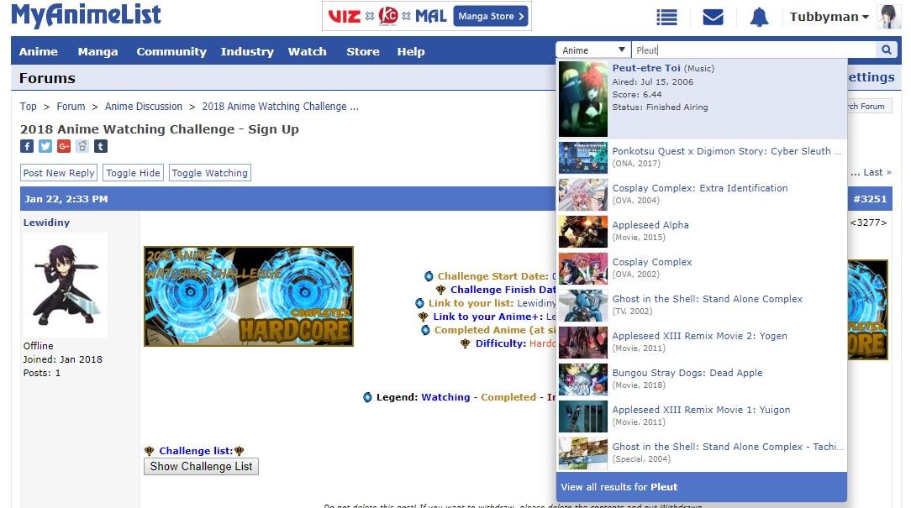This screenshot has height=508, width=911.
Task: Open Lewidiny username link
Action: pos(46,223)
